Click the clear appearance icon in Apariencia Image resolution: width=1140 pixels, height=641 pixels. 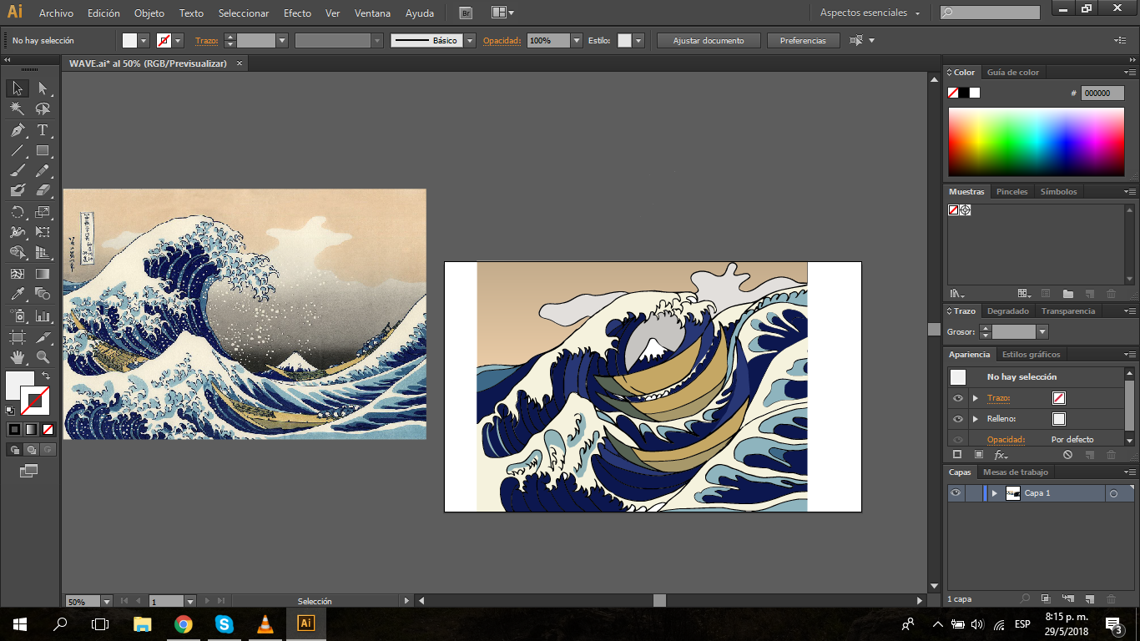pyautogui.click(x=1067, y=455)
